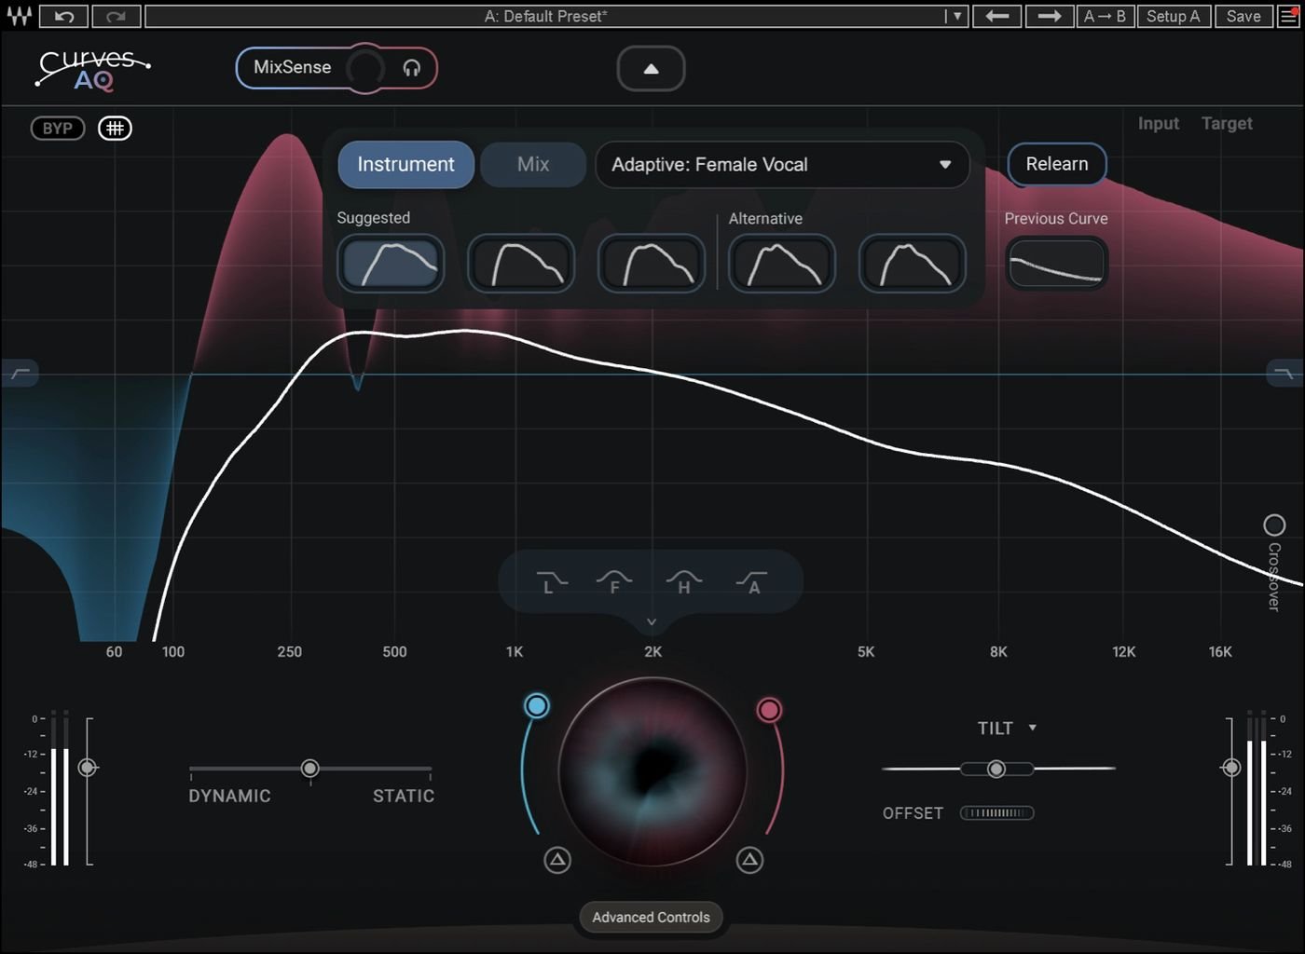Select the Previous Curve thumbnail

[x=1056, y=264]
